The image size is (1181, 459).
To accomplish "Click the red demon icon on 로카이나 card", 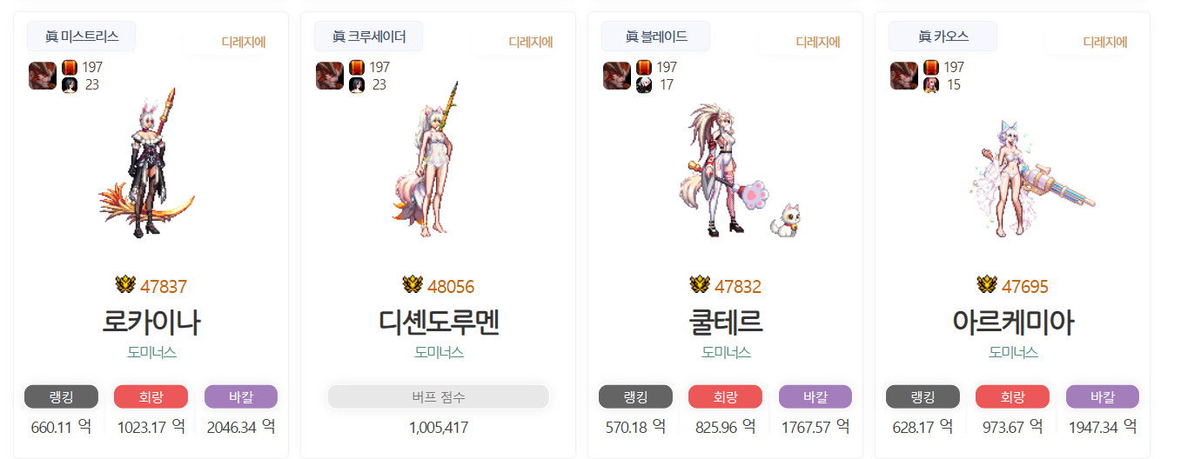I will tap(43, 76).
